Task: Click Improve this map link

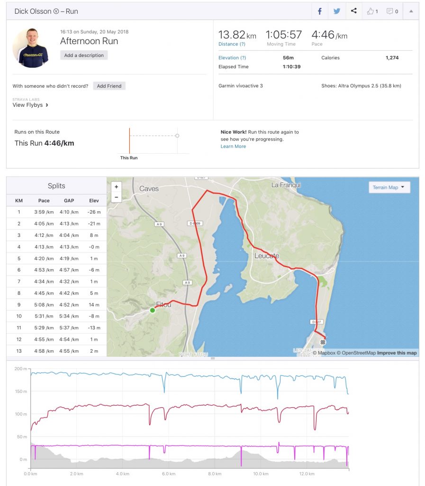Action: [x=397, y=353]
